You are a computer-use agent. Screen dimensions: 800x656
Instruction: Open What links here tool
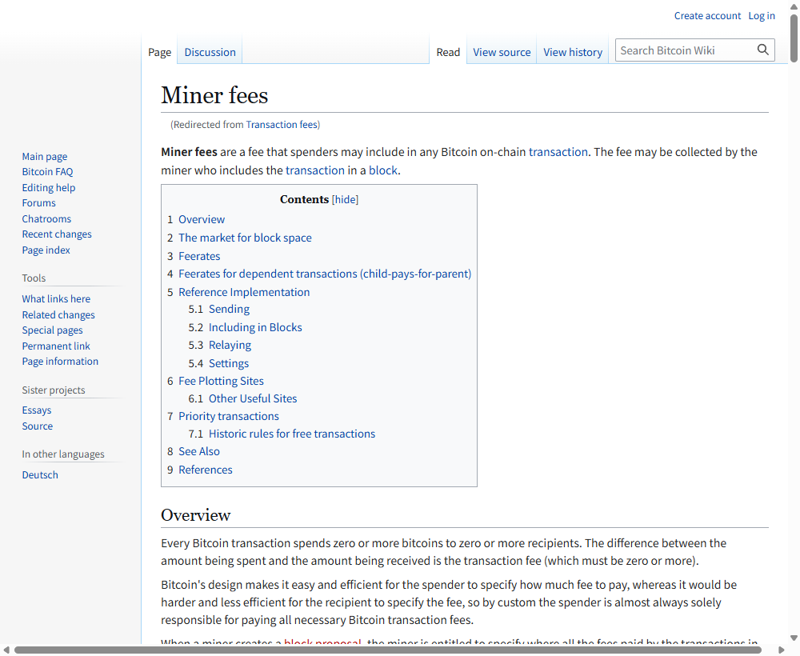click(x=56, y=299)
